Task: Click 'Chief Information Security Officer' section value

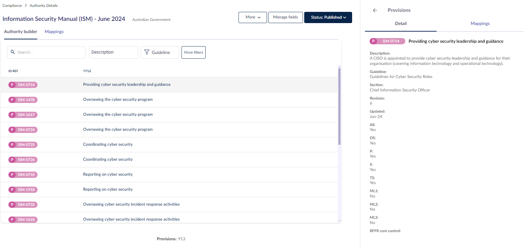Action: pyautogui.click(x=400, y=90)
